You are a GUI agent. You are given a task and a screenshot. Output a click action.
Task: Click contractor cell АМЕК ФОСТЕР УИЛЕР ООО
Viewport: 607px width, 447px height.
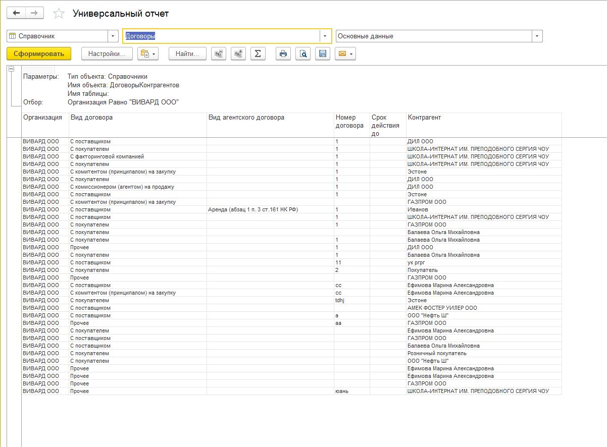[484, 308]
